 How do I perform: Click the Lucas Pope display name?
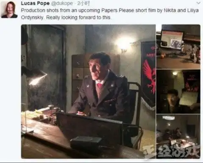click(35, 3)
